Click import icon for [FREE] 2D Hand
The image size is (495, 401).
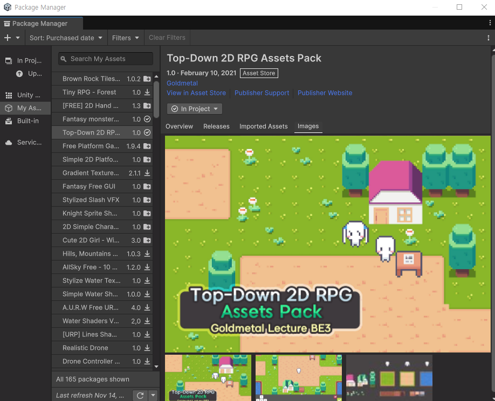click(147, 105)
